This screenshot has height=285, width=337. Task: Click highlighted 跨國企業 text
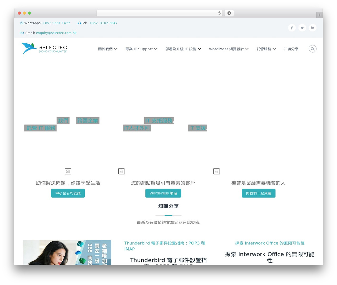click(88, 121)
